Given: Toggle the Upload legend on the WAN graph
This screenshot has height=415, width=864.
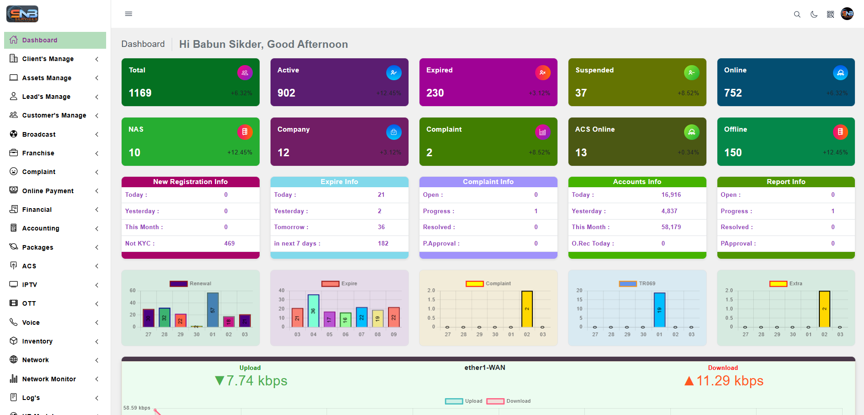Looking at the screenshot, I should click(454, 401).
